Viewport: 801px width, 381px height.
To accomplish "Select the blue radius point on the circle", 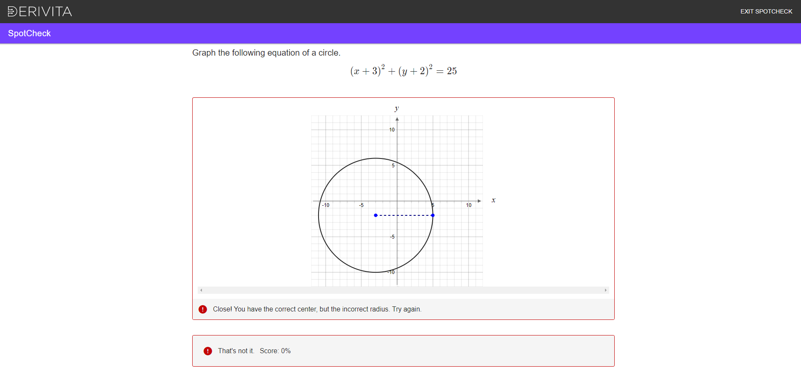I will [x=433, y=215].
